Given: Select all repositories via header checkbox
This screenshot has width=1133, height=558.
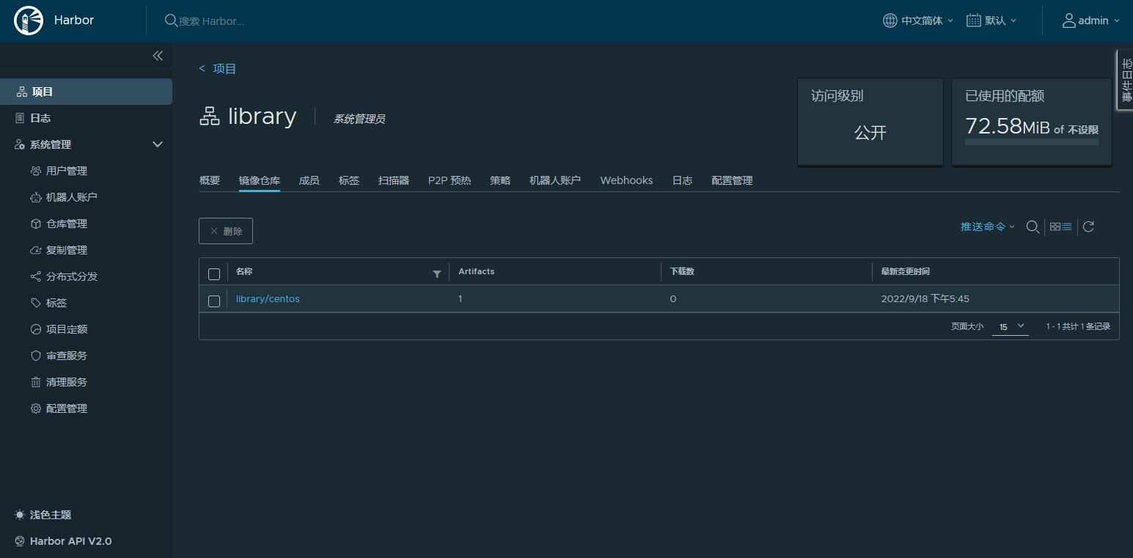Looking at the screenshot, I should [x=214, y=274].
